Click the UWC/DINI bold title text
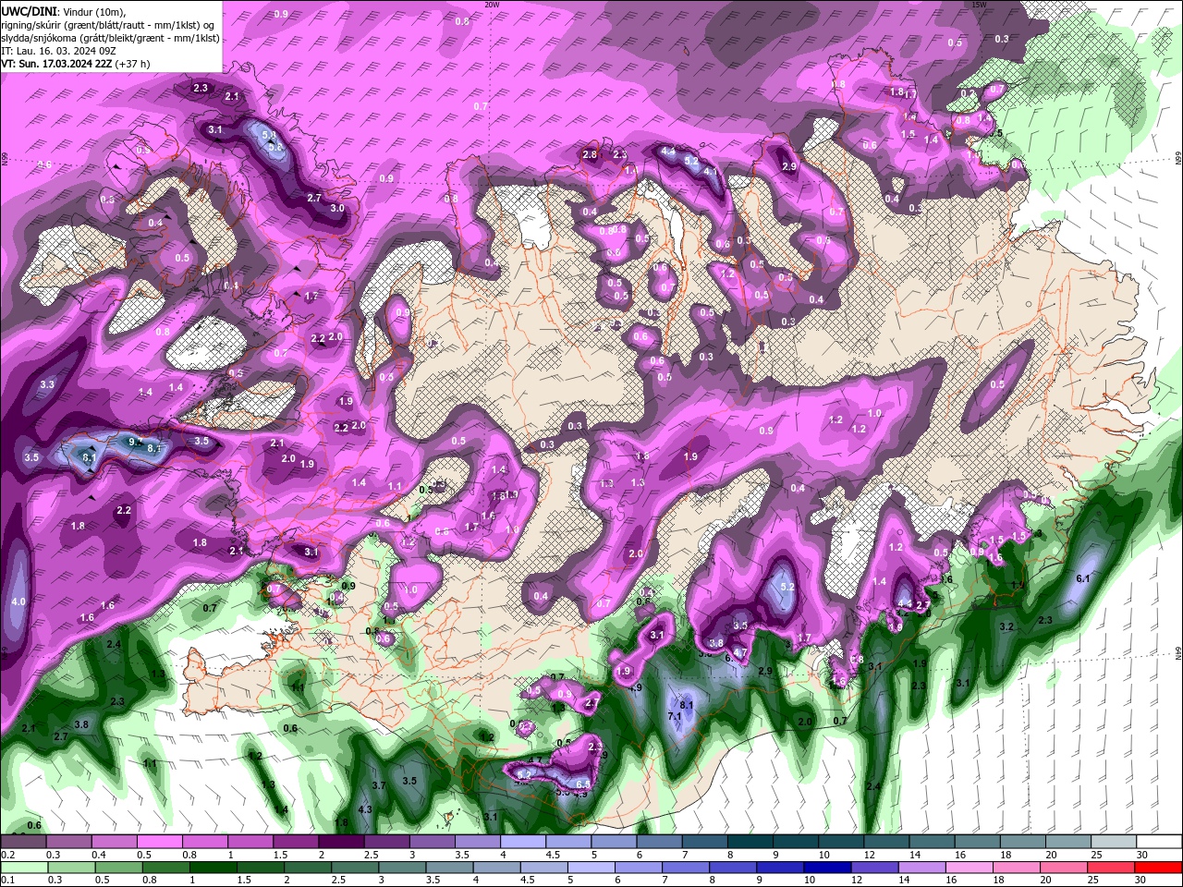 (28, 11)
